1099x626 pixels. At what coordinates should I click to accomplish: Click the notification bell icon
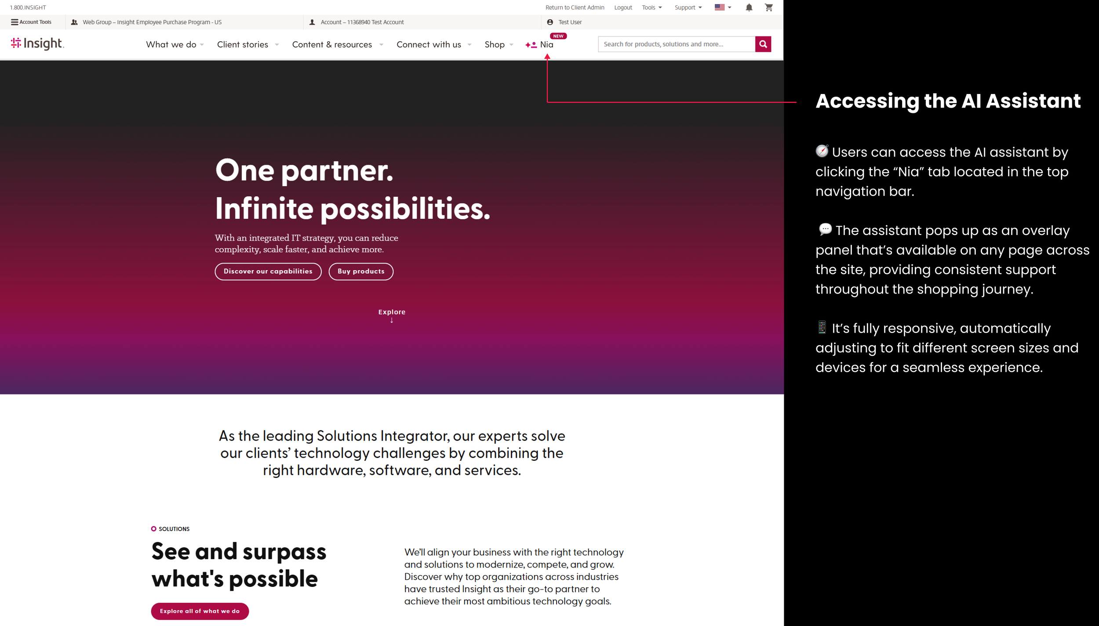[x=749, y=7]
